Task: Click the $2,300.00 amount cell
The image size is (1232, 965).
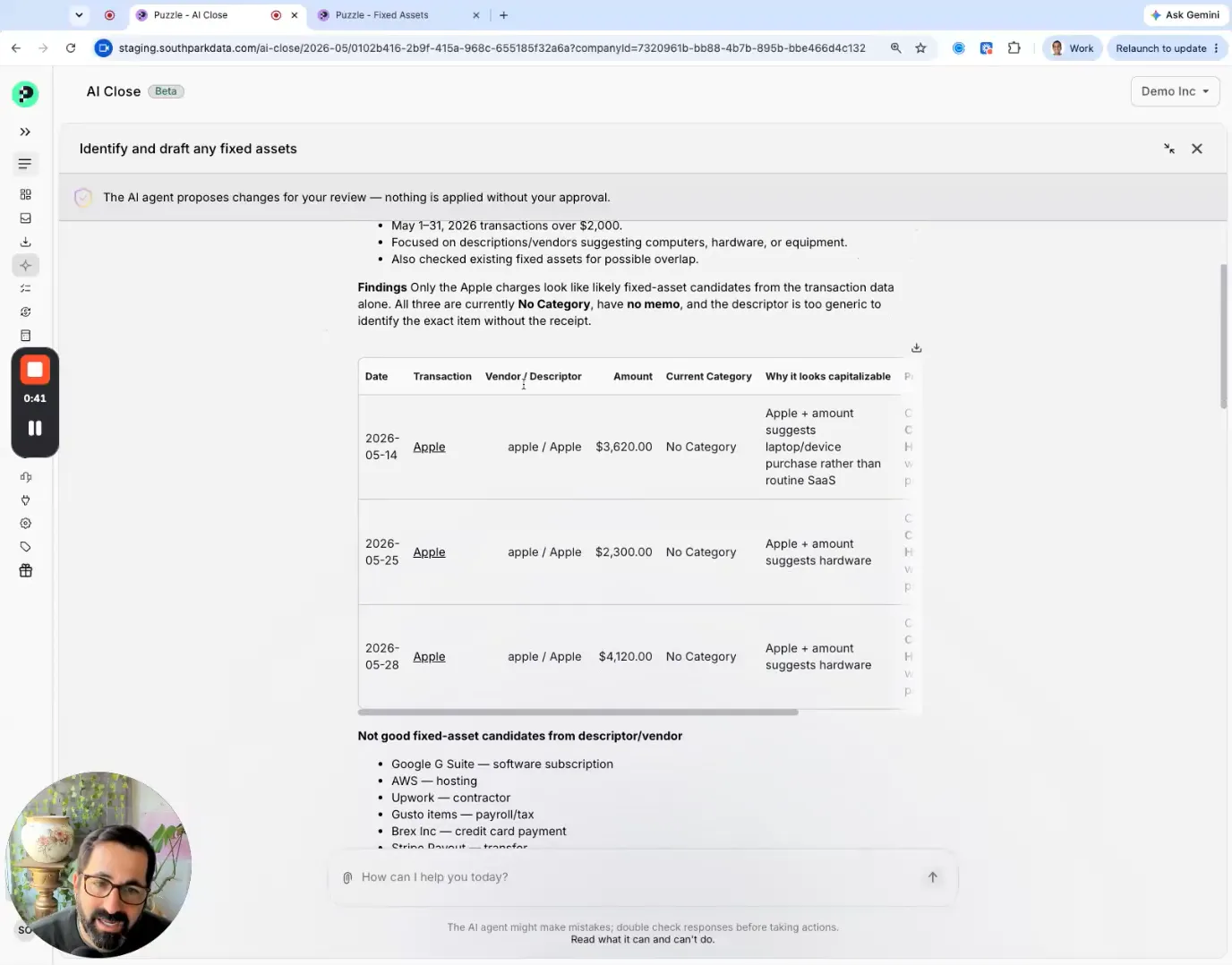Action: click(x=623, y=552)
